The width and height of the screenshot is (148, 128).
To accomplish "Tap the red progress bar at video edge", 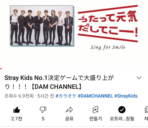I will [x=1, y=69].
